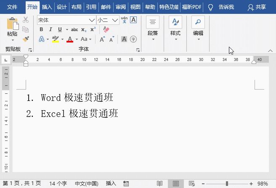Switch to Web Layout view
The width and height of the screenshot is (276, 188).
[x=192, y=184]
